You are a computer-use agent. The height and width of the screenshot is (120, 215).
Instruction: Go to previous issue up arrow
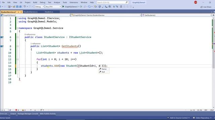(31, 110)
